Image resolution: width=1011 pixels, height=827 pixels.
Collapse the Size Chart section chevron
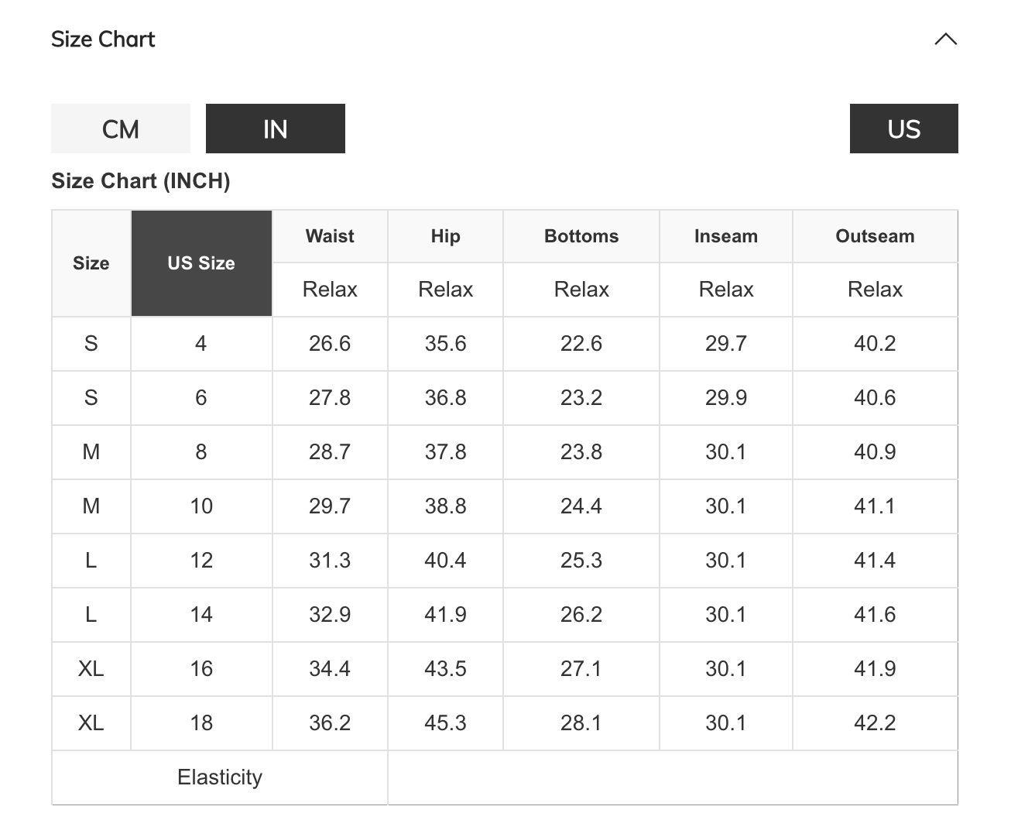(x=945, y=39)
